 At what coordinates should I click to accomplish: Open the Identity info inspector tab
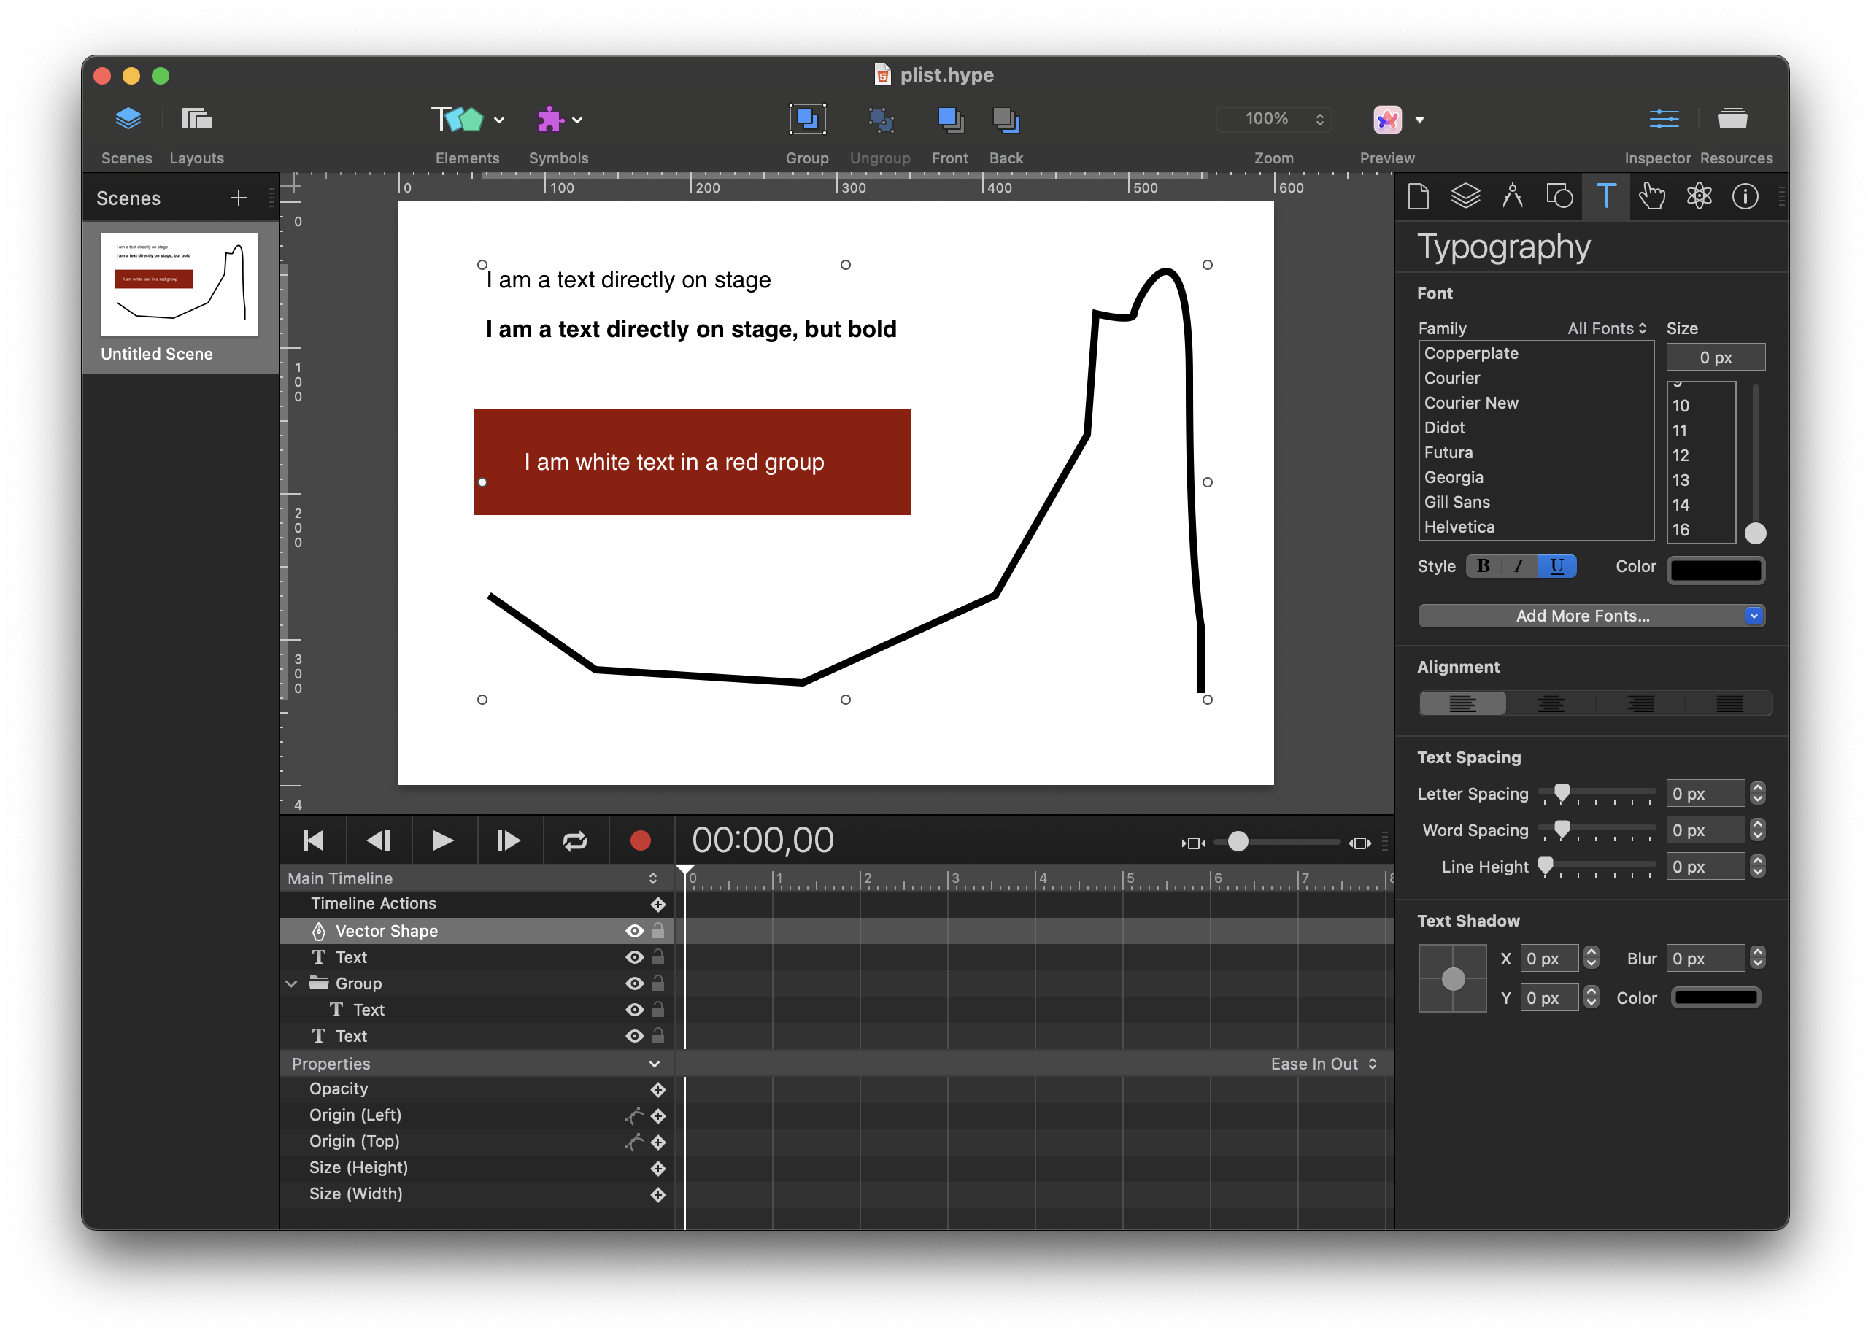click(1745, 196)
